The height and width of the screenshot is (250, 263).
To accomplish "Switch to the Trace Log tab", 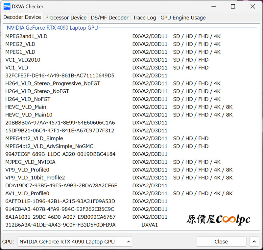I will coord(144,18).
